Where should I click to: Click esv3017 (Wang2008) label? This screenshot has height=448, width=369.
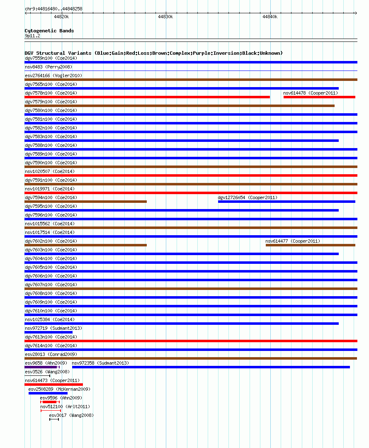71,415
